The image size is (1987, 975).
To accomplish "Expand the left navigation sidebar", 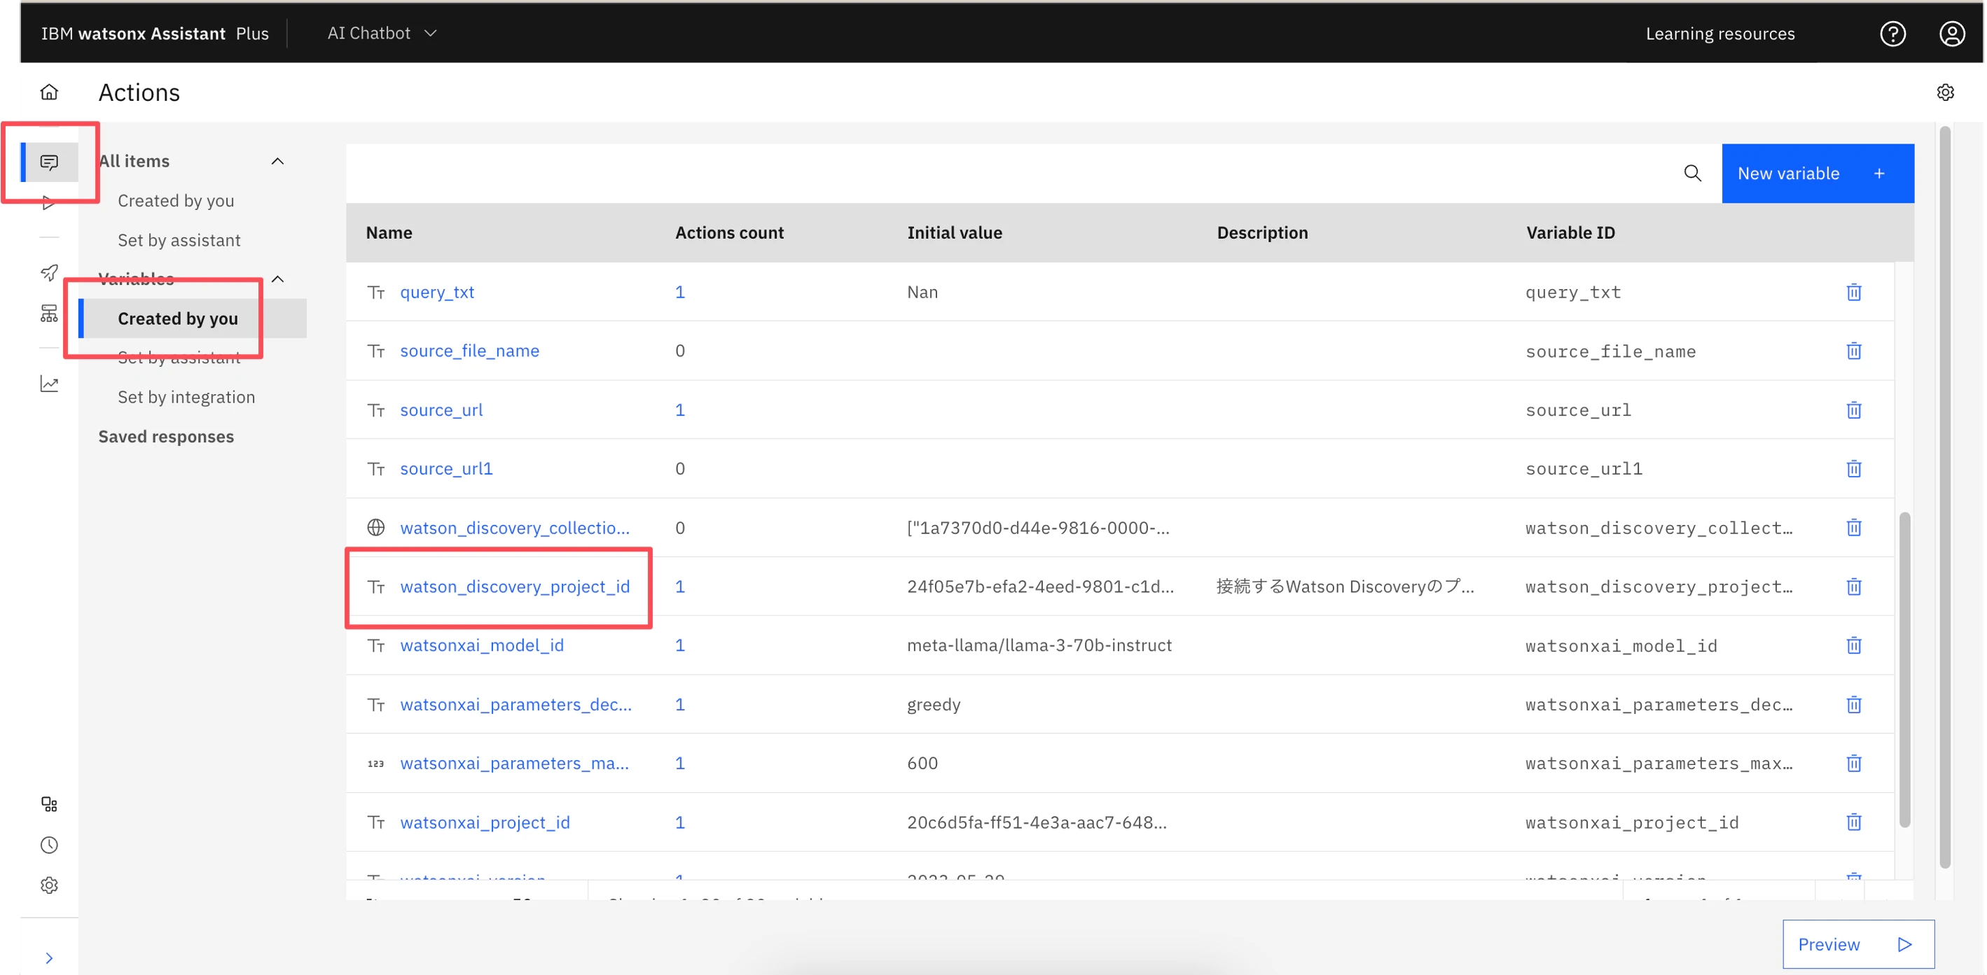I will coord(48,958).
